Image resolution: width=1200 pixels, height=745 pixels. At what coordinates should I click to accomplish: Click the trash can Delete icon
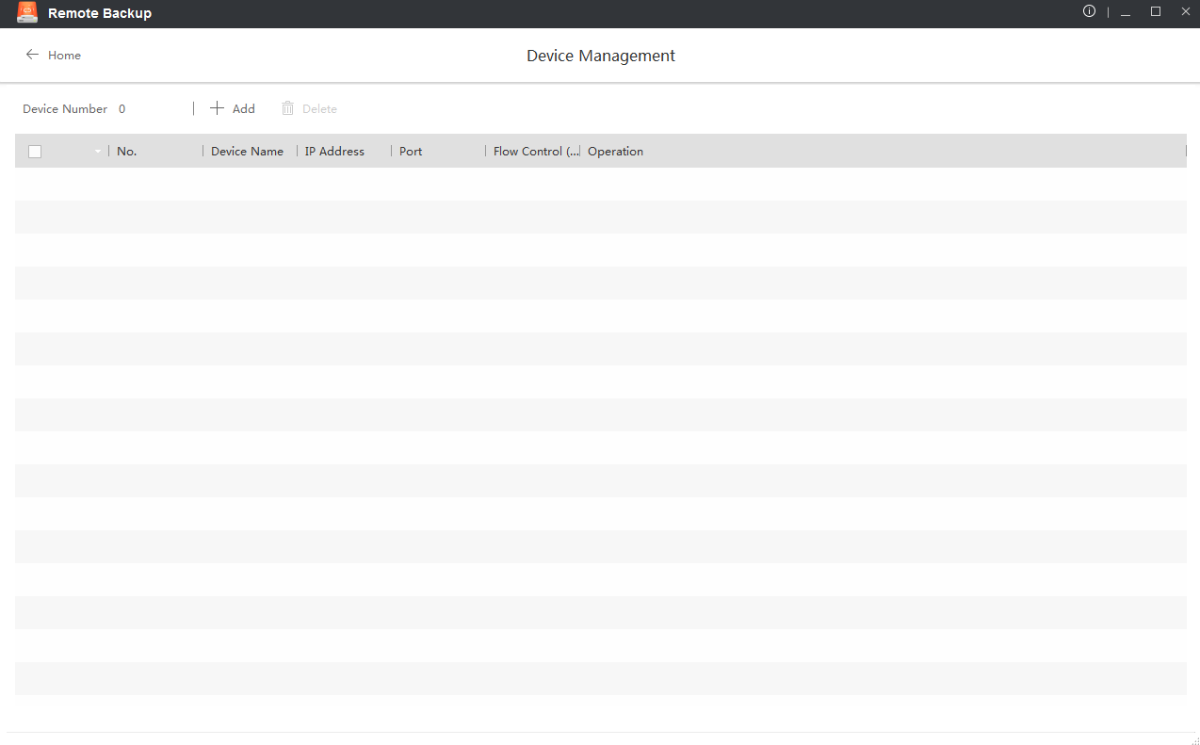point(288,108)
